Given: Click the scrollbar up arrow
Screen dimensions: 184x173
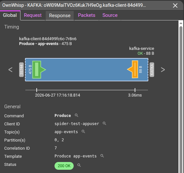Looking at the screenshot, I should coord(181,23).
